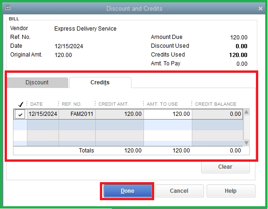Select the FAM2011 reference cell

point(77,114)
